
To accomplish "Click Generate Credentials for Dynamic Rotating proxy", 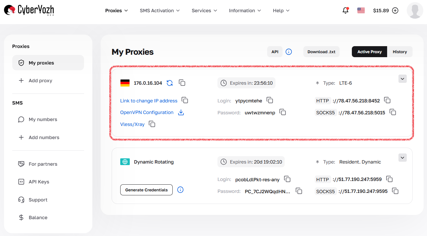I will click(146, 190).
